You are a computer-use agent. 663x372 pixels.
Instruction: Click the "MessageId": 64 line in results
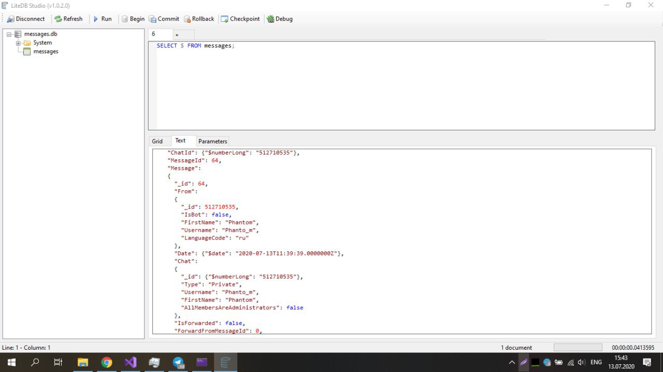pyautogui.click(x=194, y=160)
